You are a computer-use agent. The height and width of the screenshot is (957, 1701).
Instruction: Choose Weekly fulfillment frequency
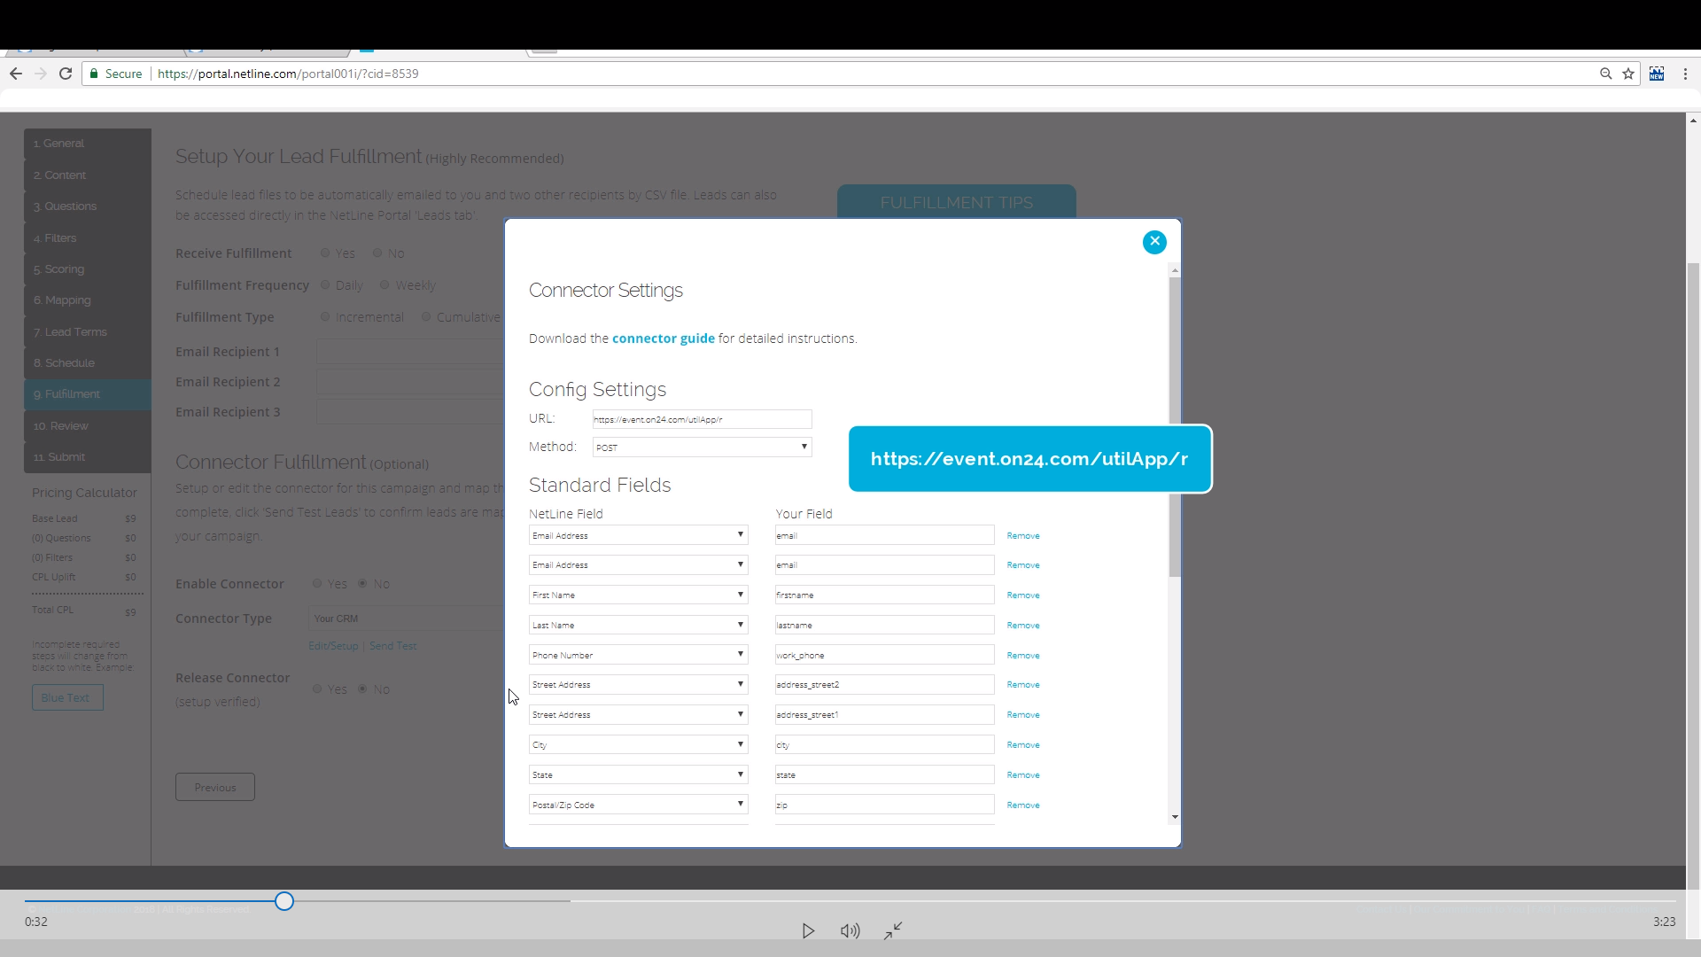(384, 285)
